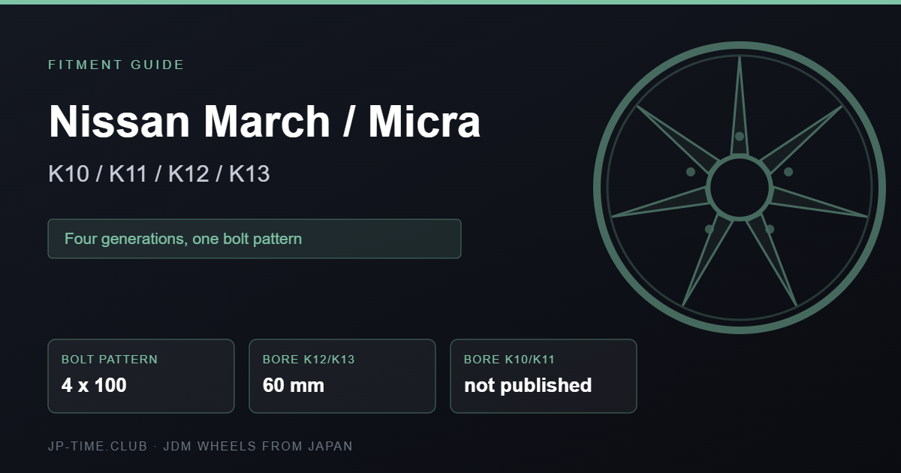The height and width of the screenshot is (473, 901).
Task: Click the 'FITMENT GUIDE' label
Action: pos(116,65)
